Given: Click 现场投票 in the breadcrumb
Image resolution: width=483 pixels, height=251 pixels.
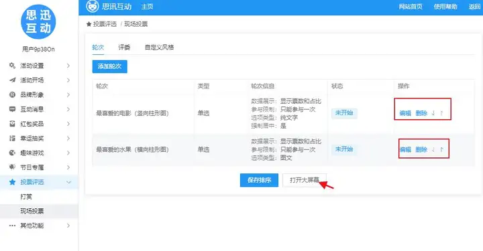Looking at the screenshot, I should pos(136,24).
